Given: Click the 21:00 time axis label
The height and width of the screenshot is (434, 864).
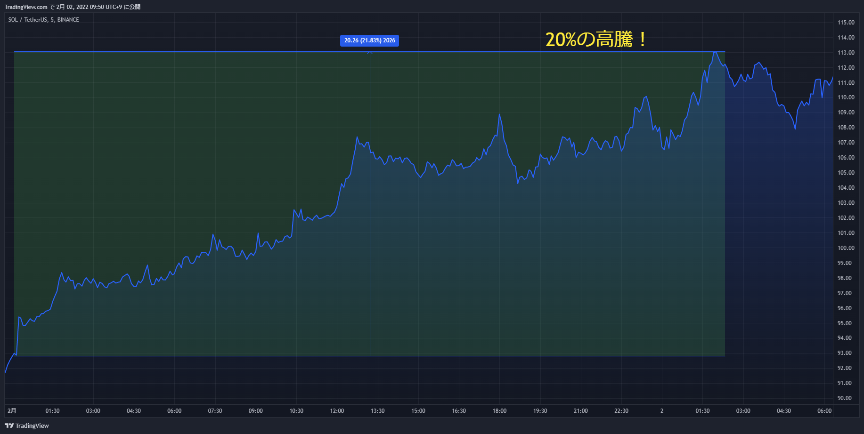Looking at the screenshot, I should point(581,411).
